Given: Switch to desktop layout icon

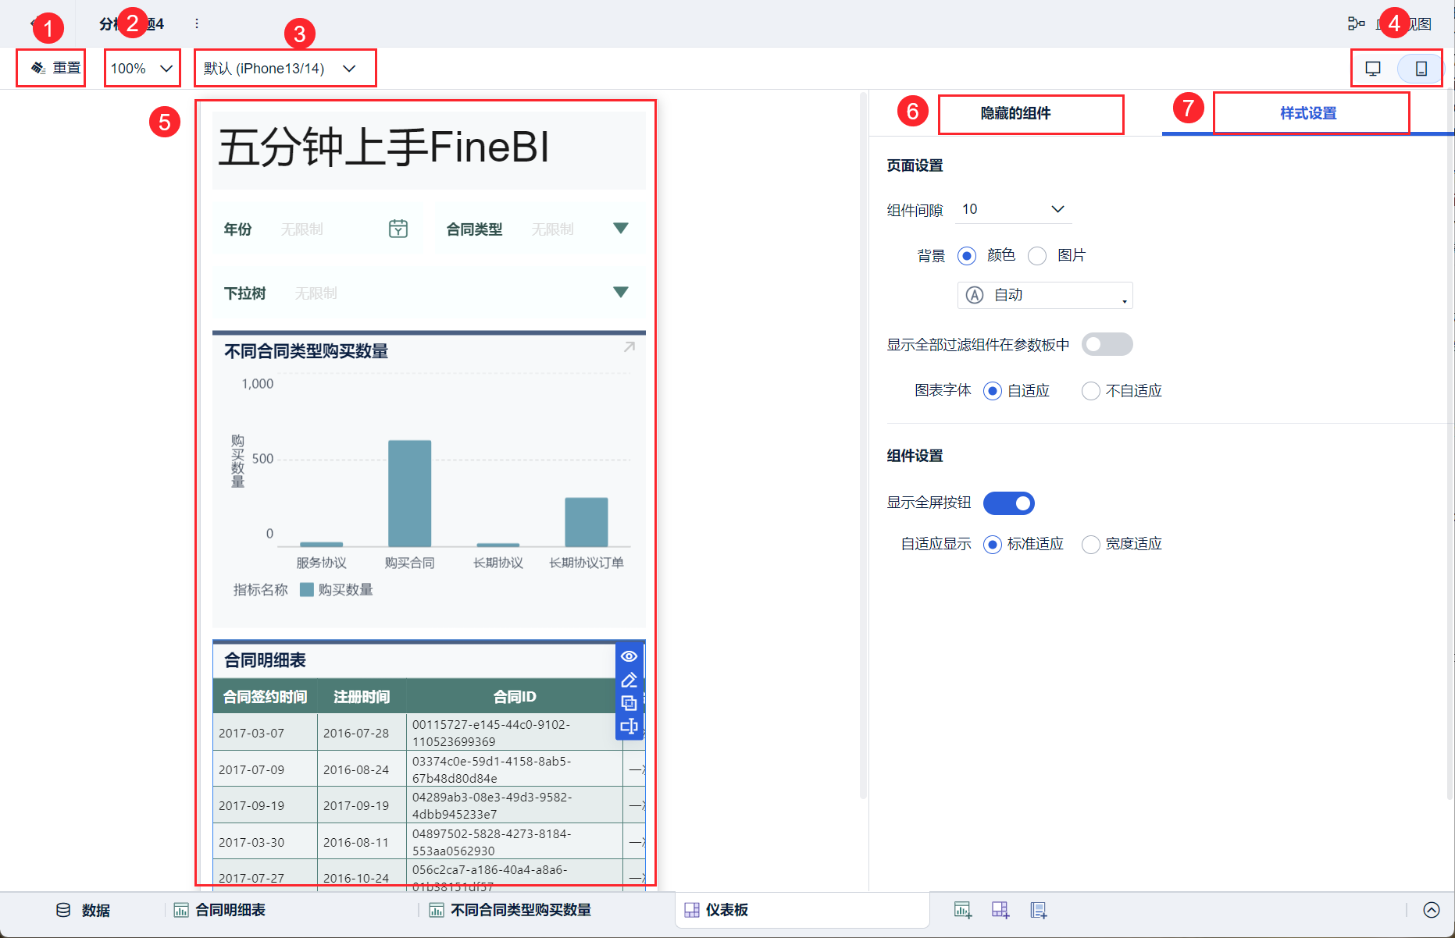Looking at the screenshot, I should [x=1373, y=69].
